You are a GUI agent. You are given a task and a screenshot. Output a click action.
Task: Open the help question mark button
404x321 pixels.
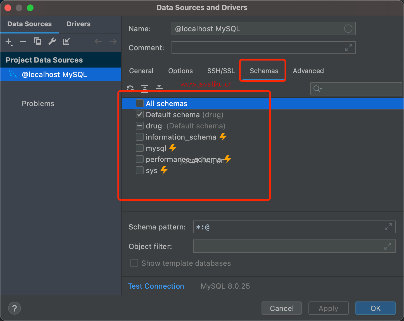[15, 308]
